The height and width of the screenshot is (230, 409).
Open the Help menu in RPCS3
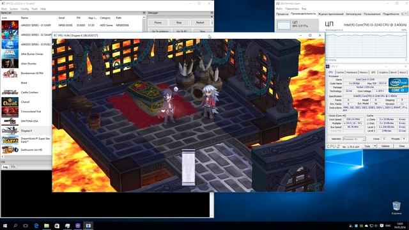tap(43, 9)
